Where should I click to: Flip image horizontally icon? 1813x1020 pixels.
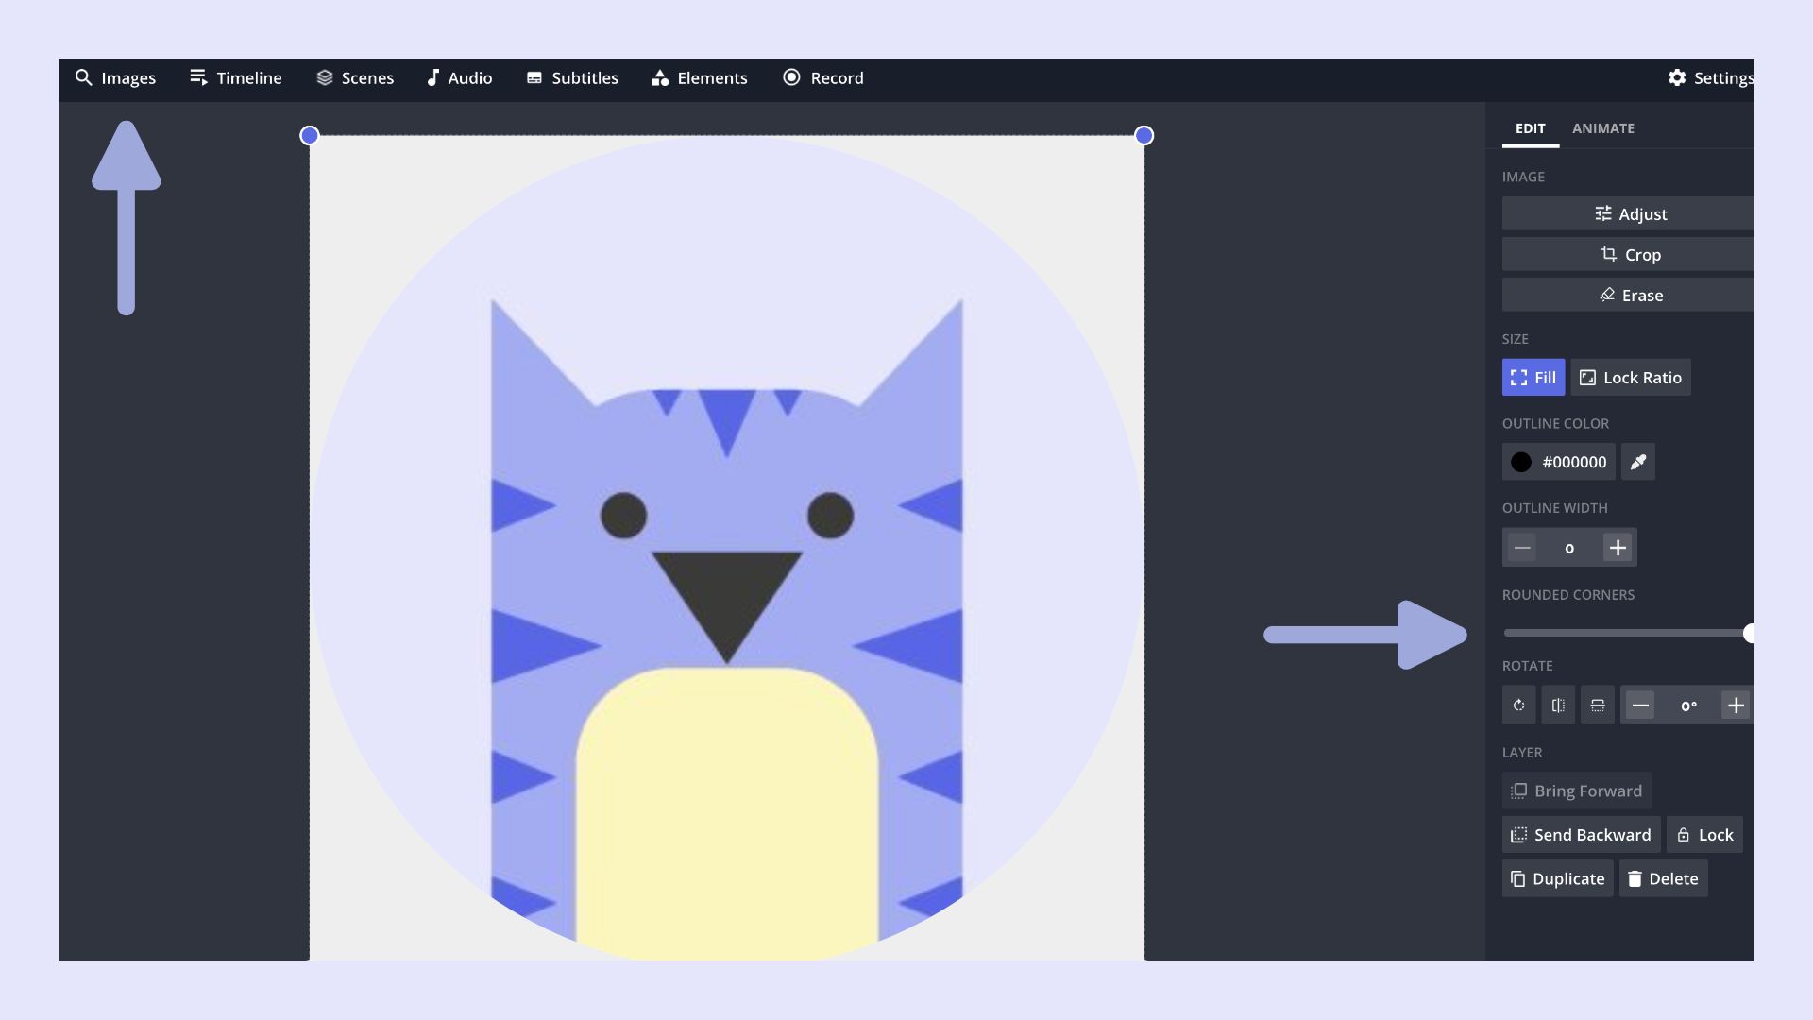(1558, 705)
